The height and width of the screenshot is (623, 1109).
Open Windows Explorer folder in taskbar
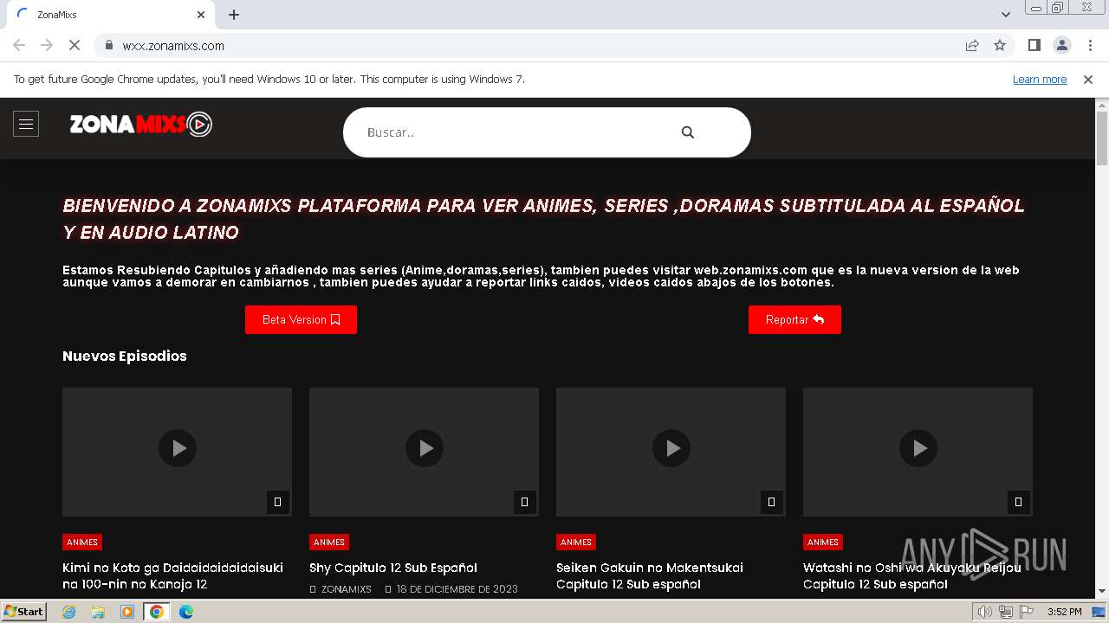click(98, 612)
